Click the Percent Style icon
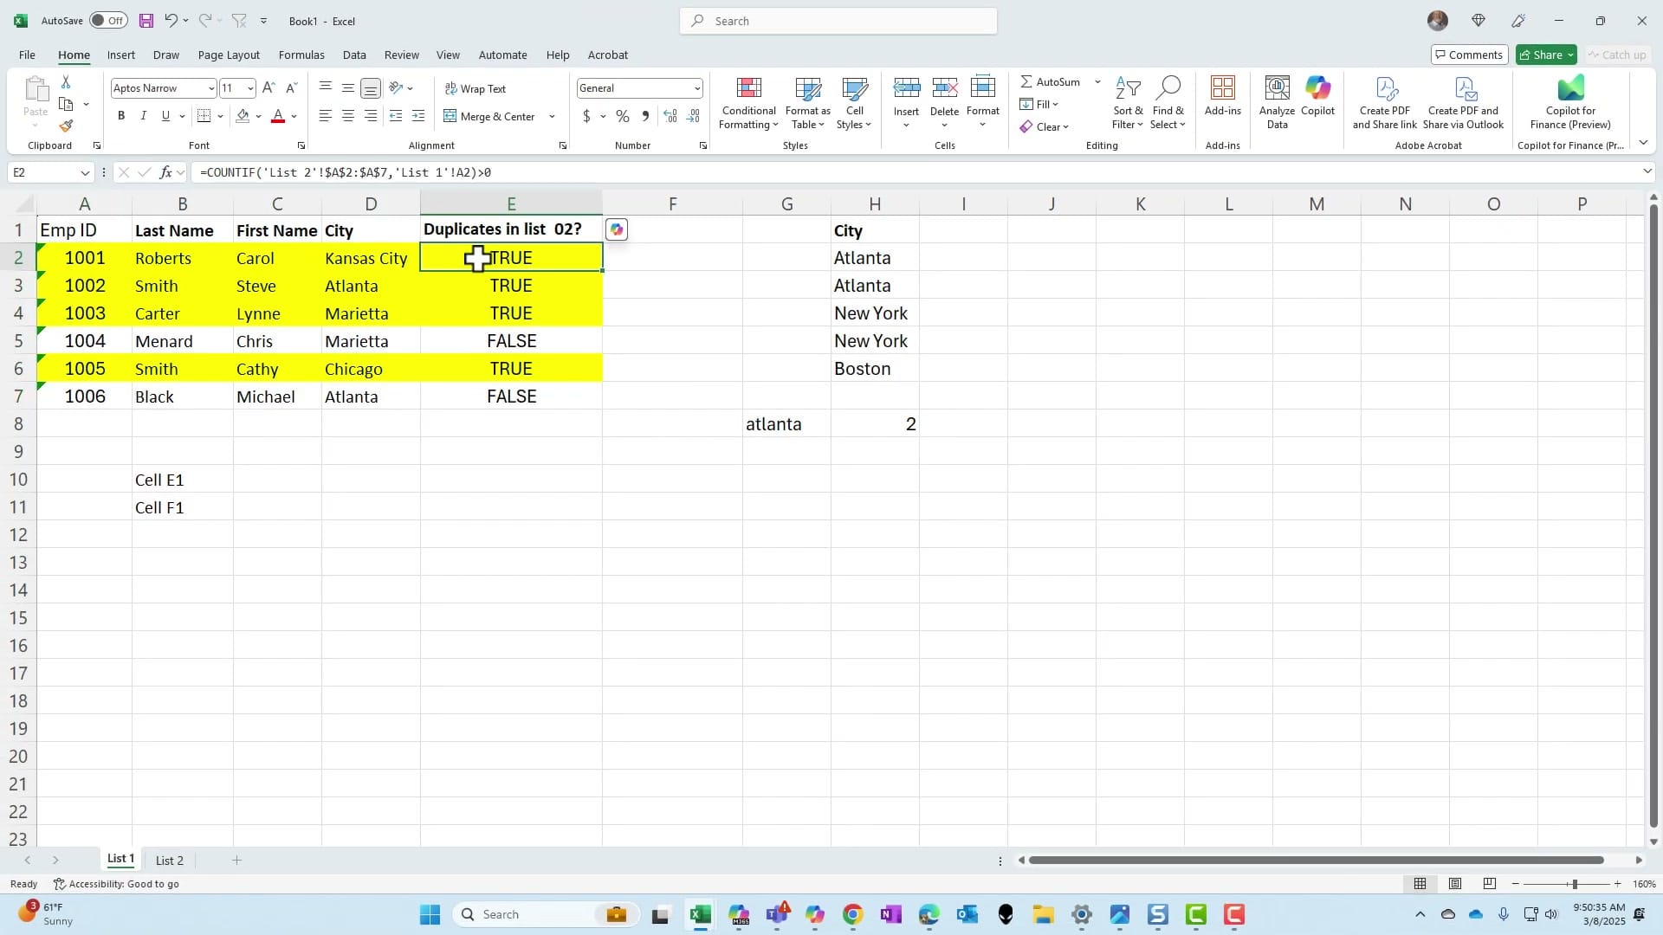This screenshot has width=1663, height=935. pos(623,115)
